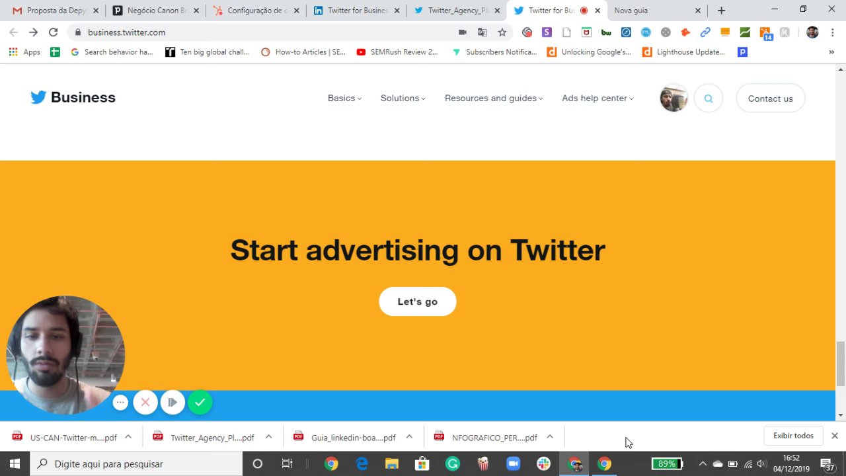Click the Contact us button

(770, 99)
